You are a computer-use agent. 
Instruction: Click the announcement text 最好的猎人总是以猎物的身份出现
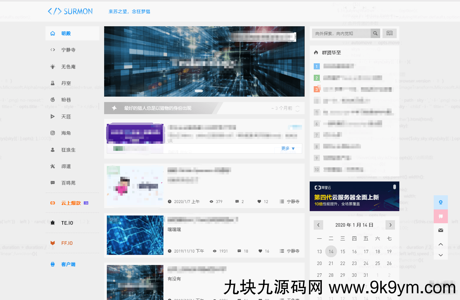(158, 108)
